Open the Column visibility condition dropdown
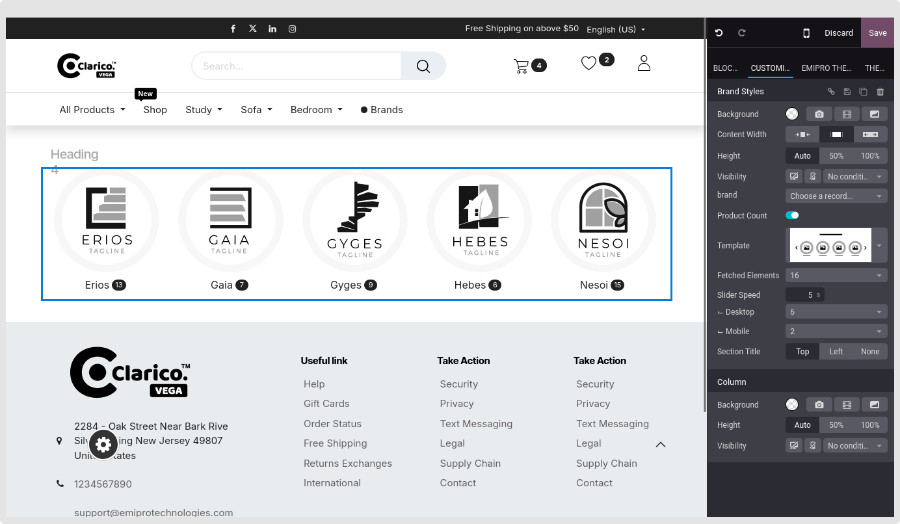900x524 pixels. pos(855,446)
